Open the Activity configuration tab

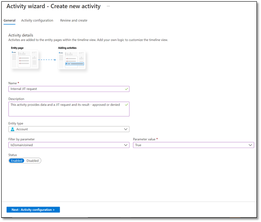pyautogui.click(x=37, y=20)
